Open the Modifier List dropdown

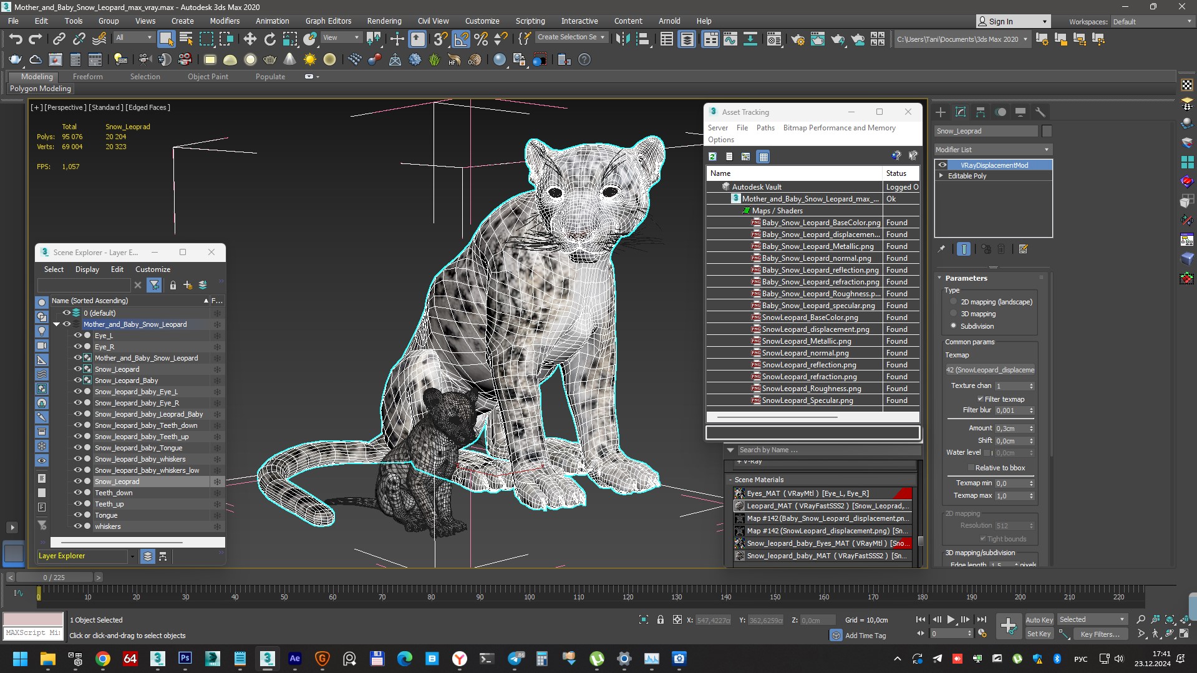(993, 150)
